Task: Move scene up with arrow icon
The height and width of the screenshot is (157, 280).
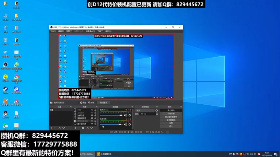Action: (59, 128)
